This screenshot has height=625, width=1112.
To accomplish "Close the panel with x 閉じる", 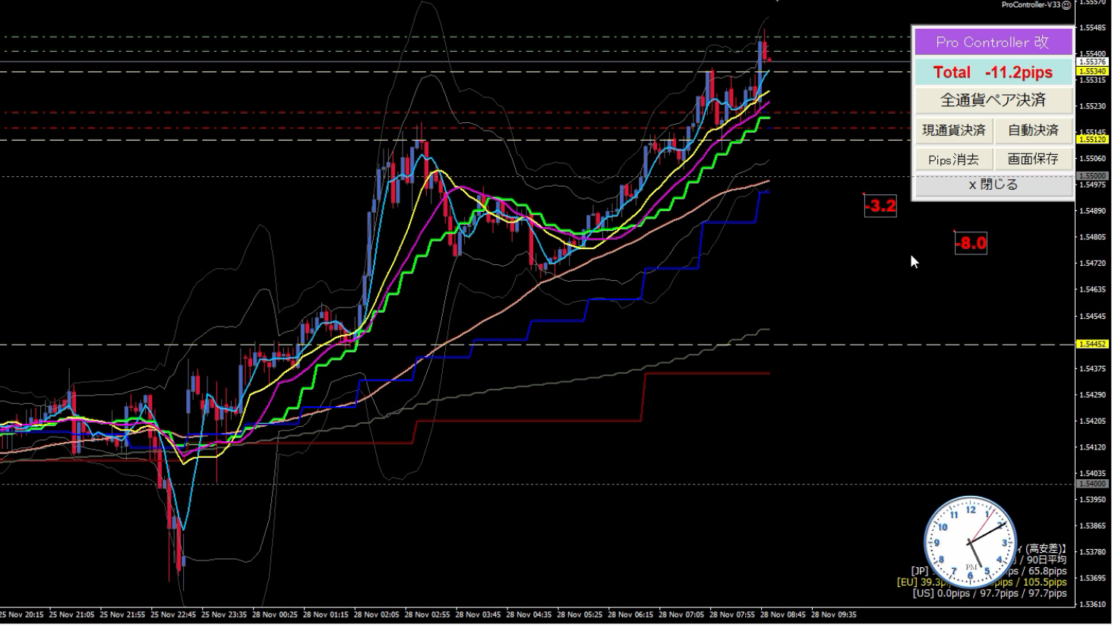I will click(x=993, y=185).
